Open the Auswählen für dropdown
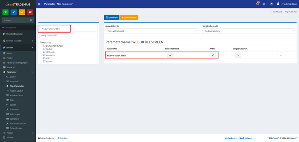 tap(152, 31)
